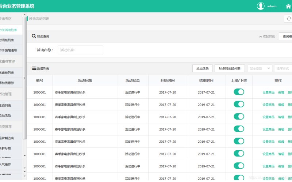Click the 查询结果 button
This screenshot has width=292, height=182.
coord(285,36)
